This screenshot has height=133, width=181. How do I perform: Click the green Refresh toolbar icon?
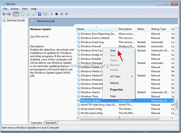(x=28, y=14)
